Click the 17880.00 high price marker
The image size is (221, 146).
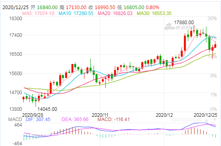pyautogui.click(x=184, y=22)
